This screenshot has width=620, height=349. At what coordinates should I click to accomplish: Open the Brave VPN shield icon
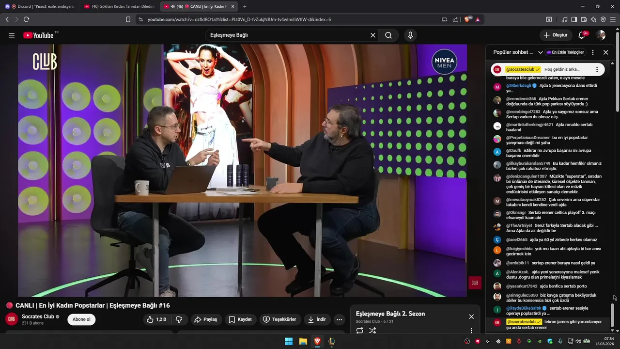tap(603, 19)
